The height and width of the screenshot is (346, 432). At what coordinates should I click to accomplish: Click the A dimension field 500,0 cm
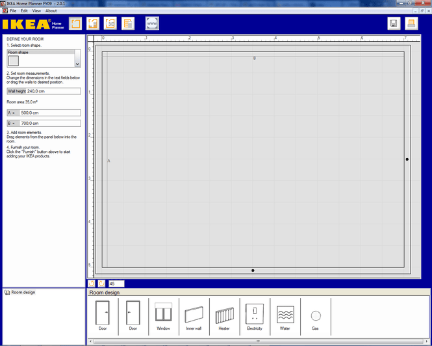[44, 113]
